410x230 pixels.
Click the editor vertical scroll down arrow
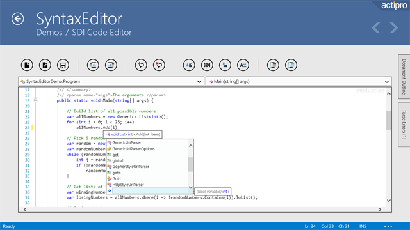[389, 201]
